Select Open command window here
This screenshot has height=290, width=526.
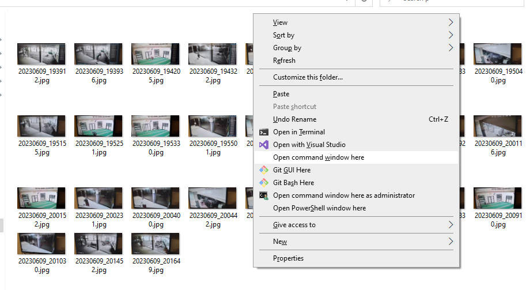pyautogui.click(x=356, y=157)
